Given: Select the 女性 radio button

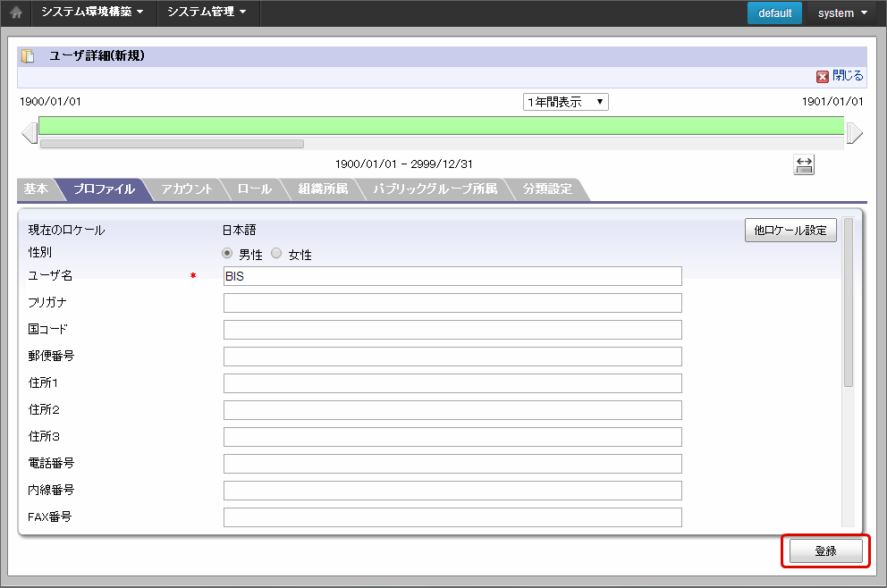Looking at the screenshot, I should point(276,253).
